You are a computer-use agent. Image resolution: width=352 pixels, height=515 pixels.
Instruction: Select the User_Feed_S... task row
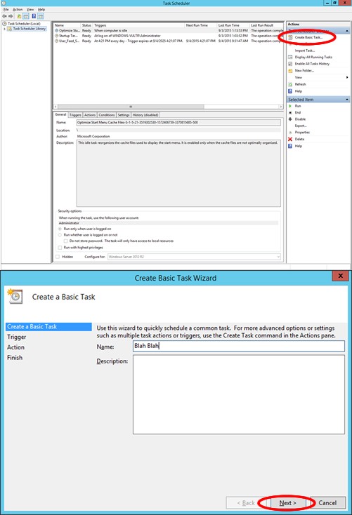(x=168, y=41)
